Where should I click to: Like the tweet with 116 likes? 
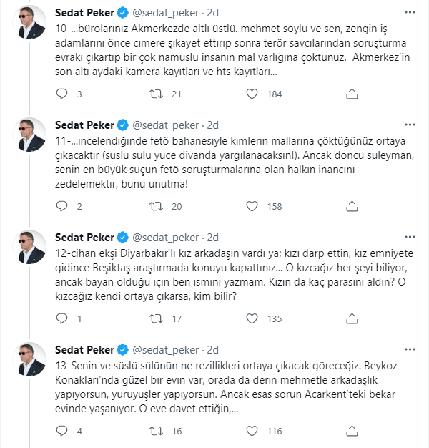tap(252, 431)
